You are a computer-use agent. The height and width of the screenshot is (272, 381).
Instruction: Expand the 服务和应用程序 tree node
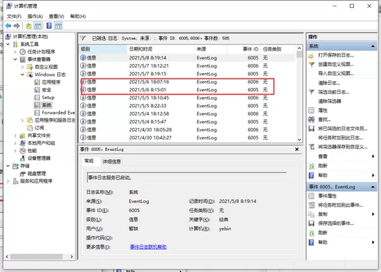pos(8,181)
